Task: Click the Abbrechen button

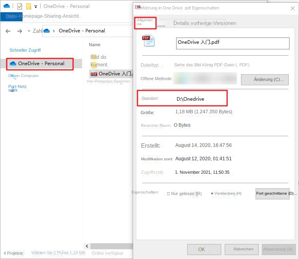Action: [242, 250]
